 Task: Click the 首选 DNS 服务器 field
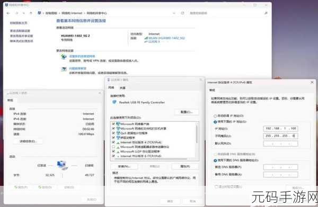pos(280,167)
